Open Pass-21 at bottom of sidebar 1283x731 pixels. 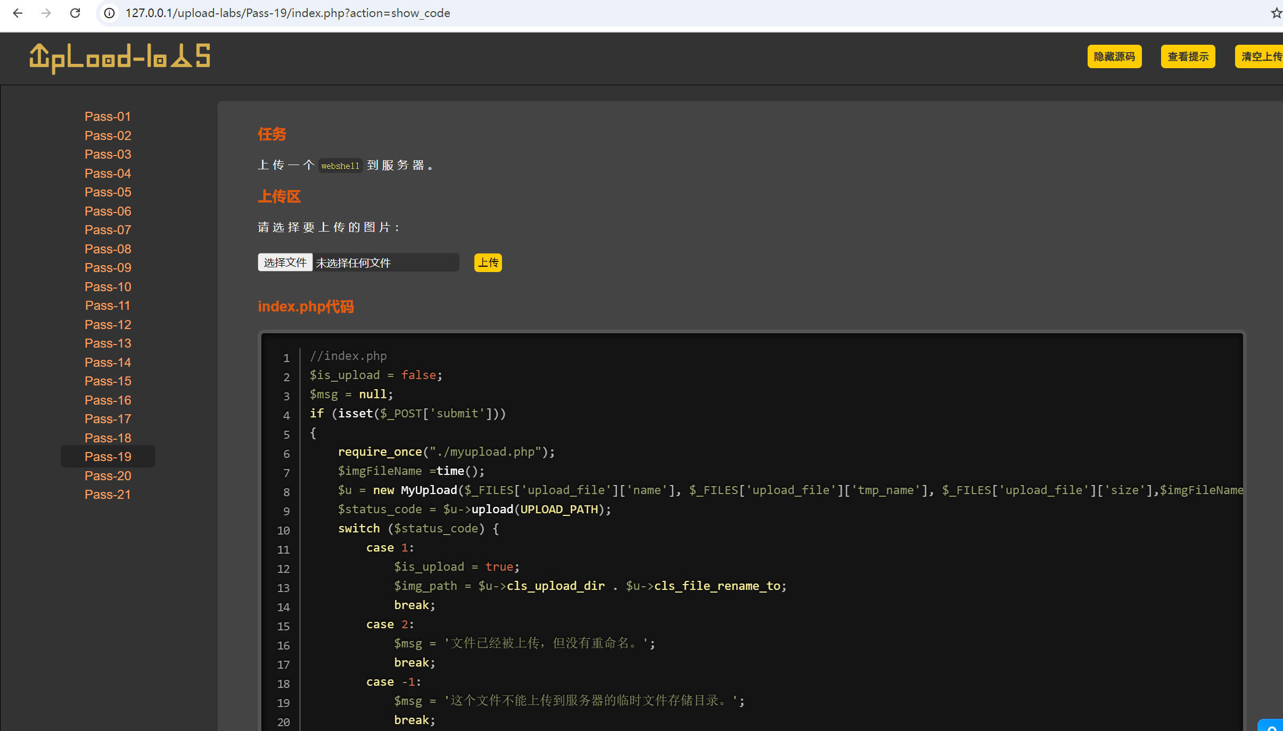(x=108, y=495)
